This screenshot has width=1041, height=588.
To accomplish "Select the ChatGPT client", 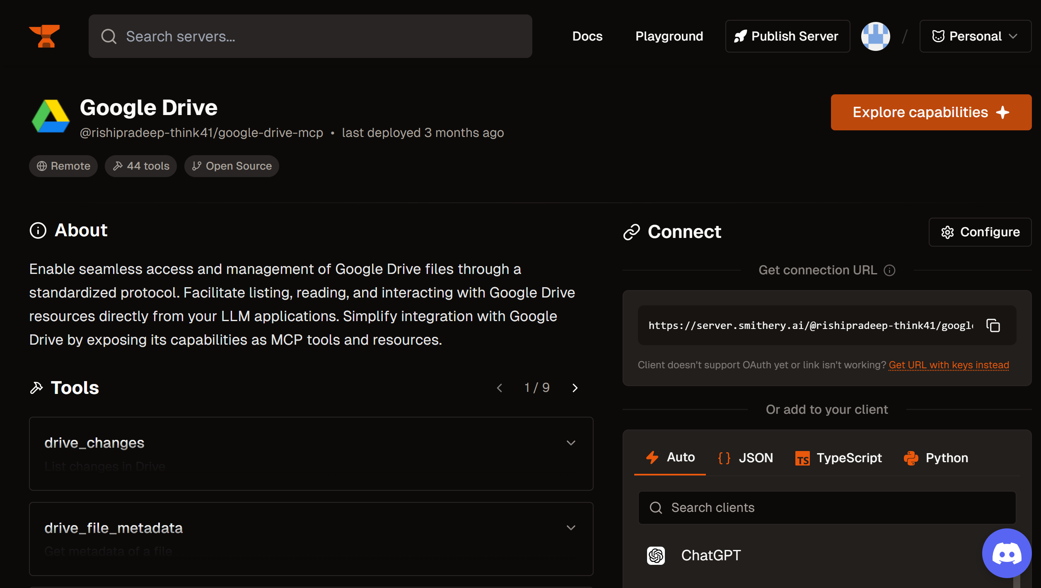I will [x=710, y=555].
